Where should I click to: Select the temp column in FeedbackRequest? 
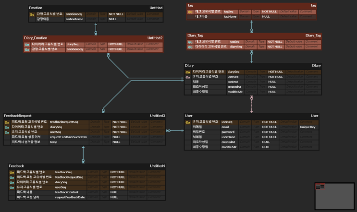coord(53,142)
